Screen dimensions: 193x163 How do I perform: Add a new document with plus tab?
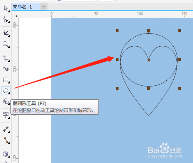pos(44,7)
